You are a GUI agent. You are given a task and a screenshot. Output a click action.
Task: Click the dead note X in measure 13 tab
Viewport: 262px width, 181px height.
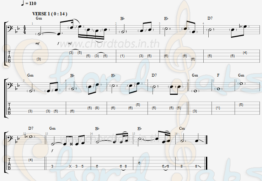point(70,166)
